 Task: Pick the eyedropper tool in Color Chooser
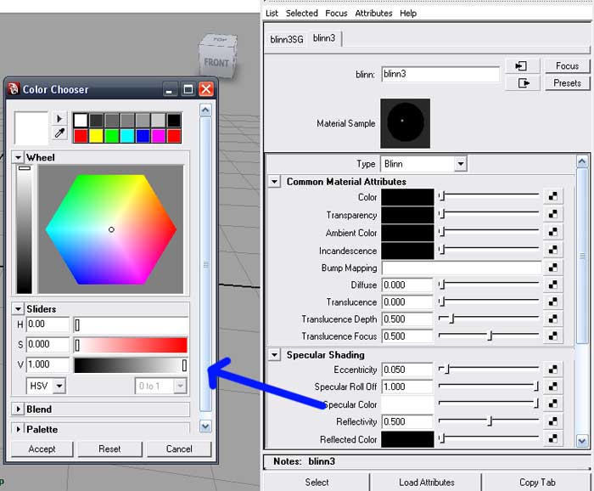(59, 133)
